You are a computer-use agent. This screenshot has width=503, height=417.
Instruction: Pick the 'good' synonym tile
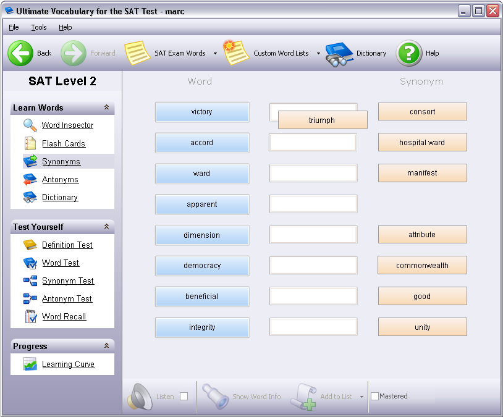point(423,296)
